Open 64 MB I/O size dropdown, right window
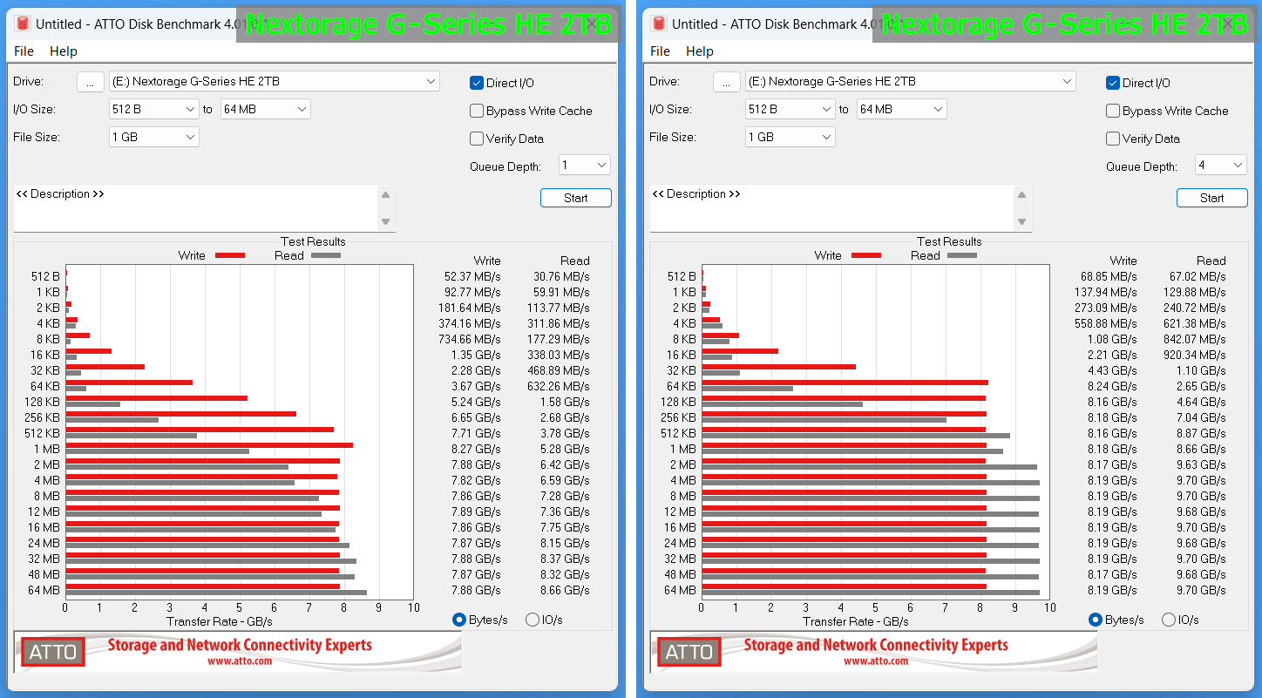 [x=901, y=110]
